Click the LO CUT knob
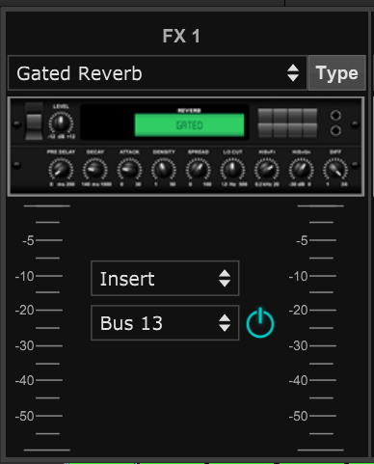This screenshot has height=464, width=374. click(232, 170)
